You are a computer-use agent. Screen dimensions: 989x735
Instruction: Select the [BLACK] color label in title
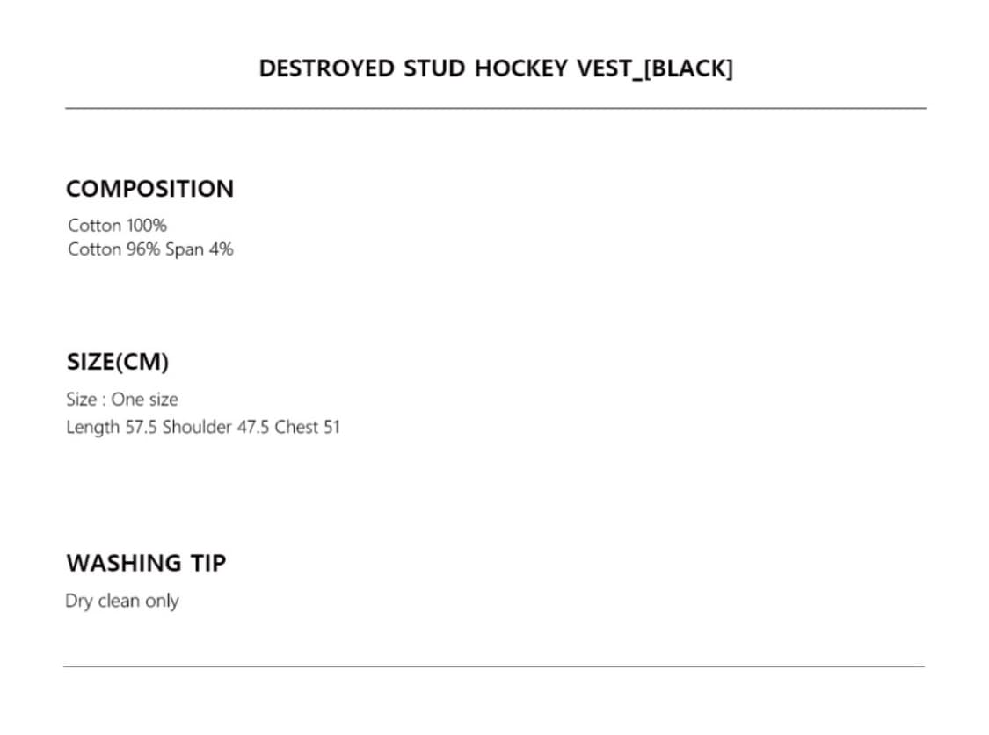[688, 69]
